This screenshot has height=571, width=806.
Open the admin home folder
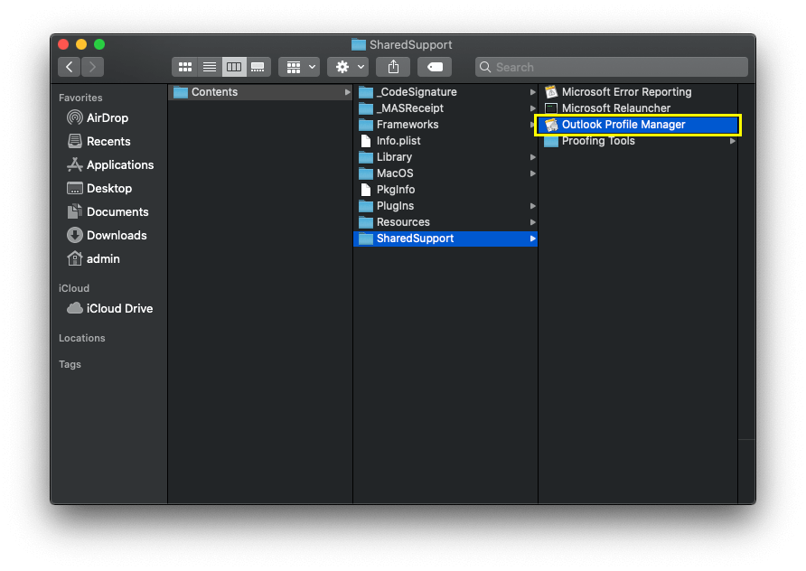point(94,259)
